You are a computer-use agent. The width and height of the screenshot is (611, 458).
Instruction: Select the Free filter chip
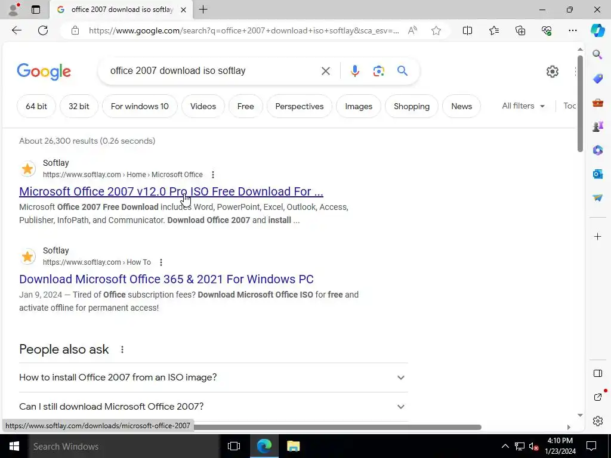(245, 106)
